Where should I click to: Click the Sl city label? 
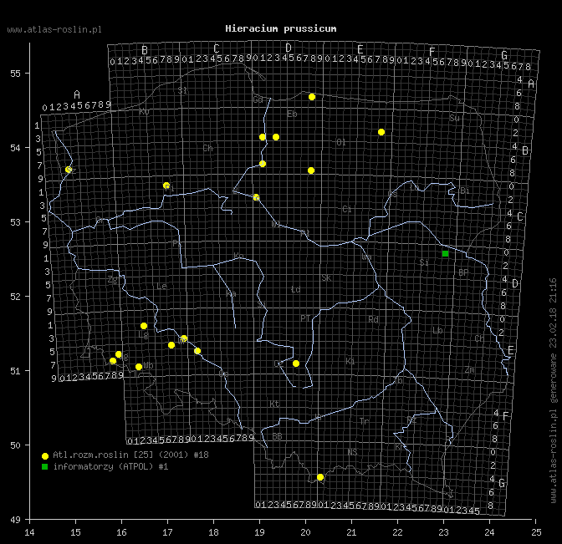click(x=182, y=90)
